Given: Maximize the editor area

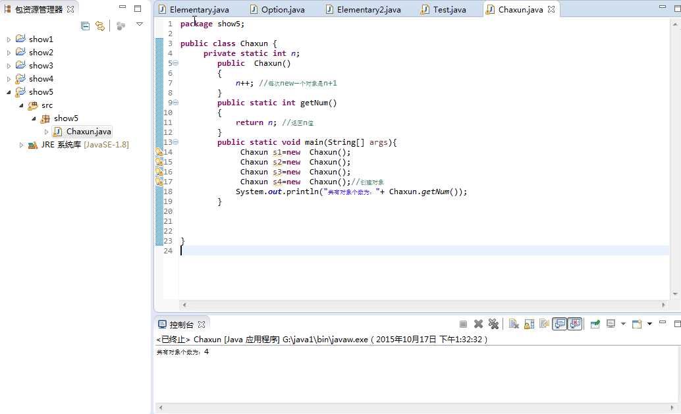Looking at the screenshot, I should (x=677, y=8).
